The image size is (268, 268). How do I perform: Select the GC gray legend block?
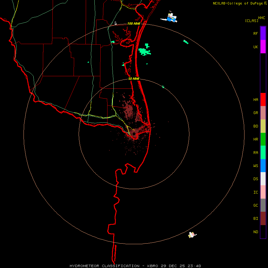[263, 205]
